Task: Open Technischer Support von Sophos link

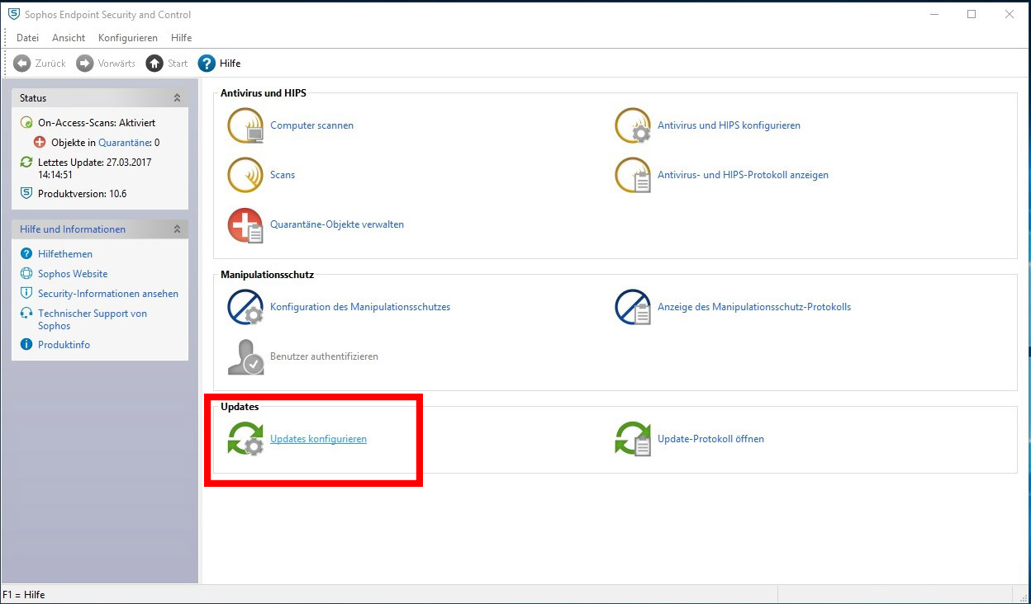Action: pyautogui.click(x=93, y=319)
